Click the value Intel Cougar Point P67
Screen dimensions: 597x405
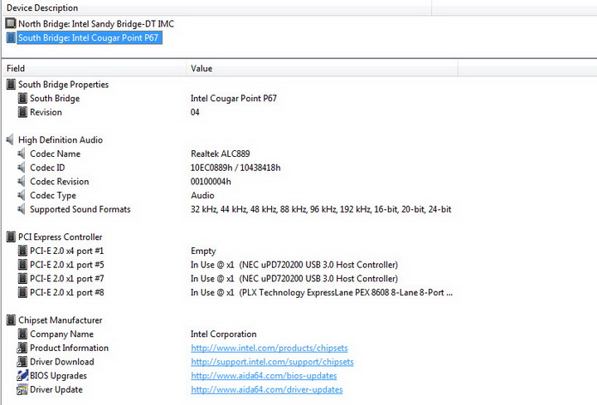[233, 98]
